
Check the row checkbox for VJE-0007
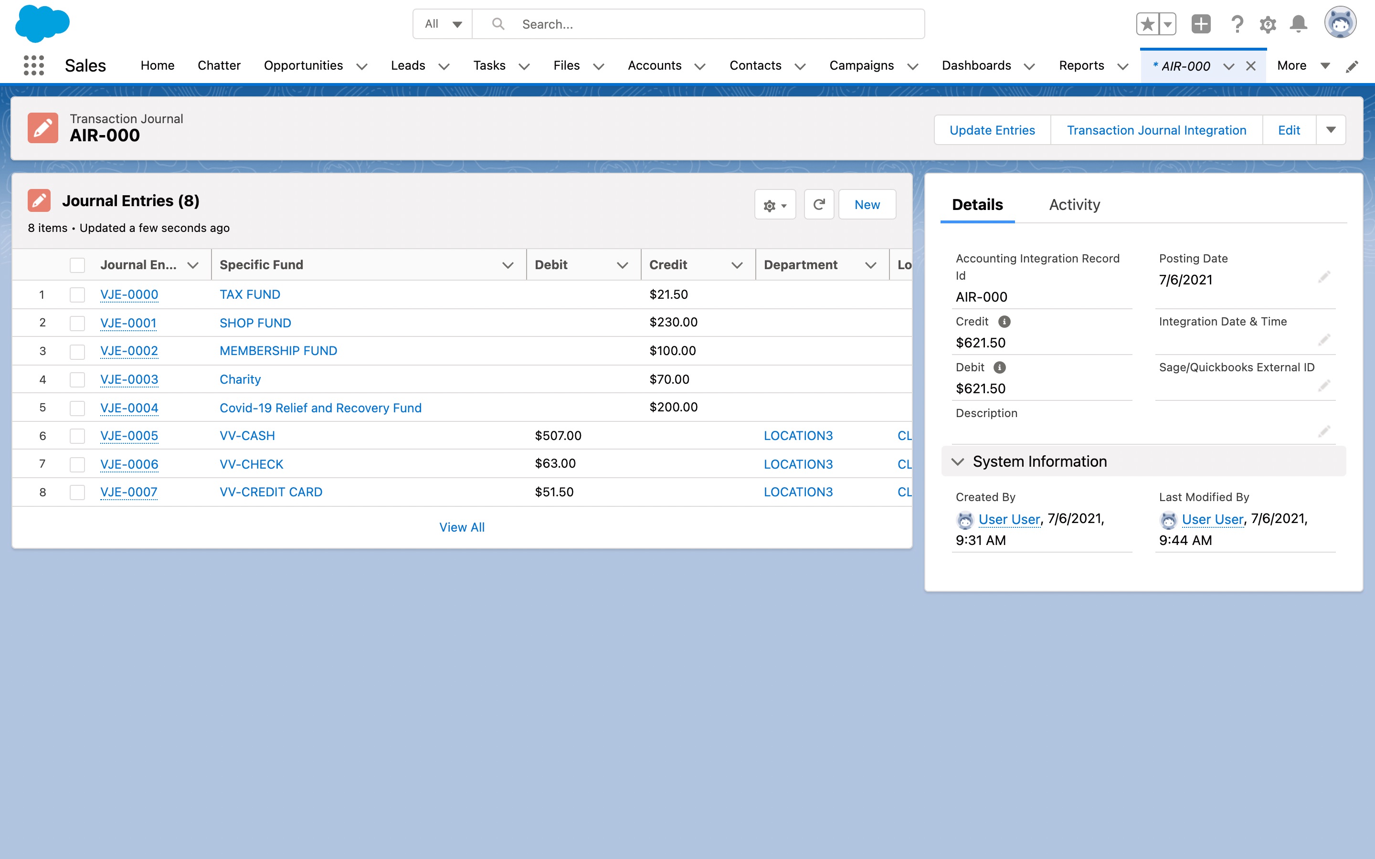pos(77,492)
